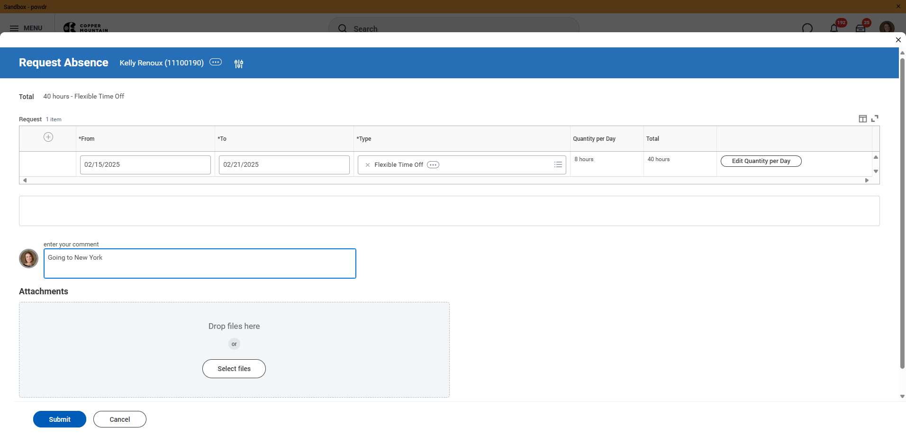Click Edit Quantity per Day button
The image size is (906, 436).
coord(761,161)
